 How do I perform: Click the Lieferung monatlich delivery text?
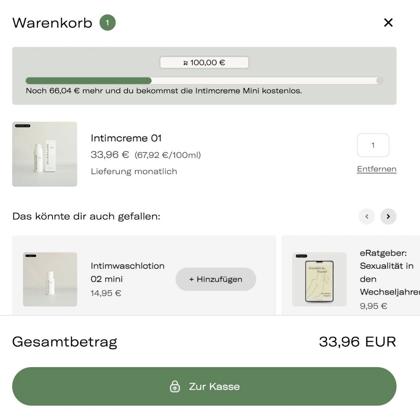click(x=134, y=171)
